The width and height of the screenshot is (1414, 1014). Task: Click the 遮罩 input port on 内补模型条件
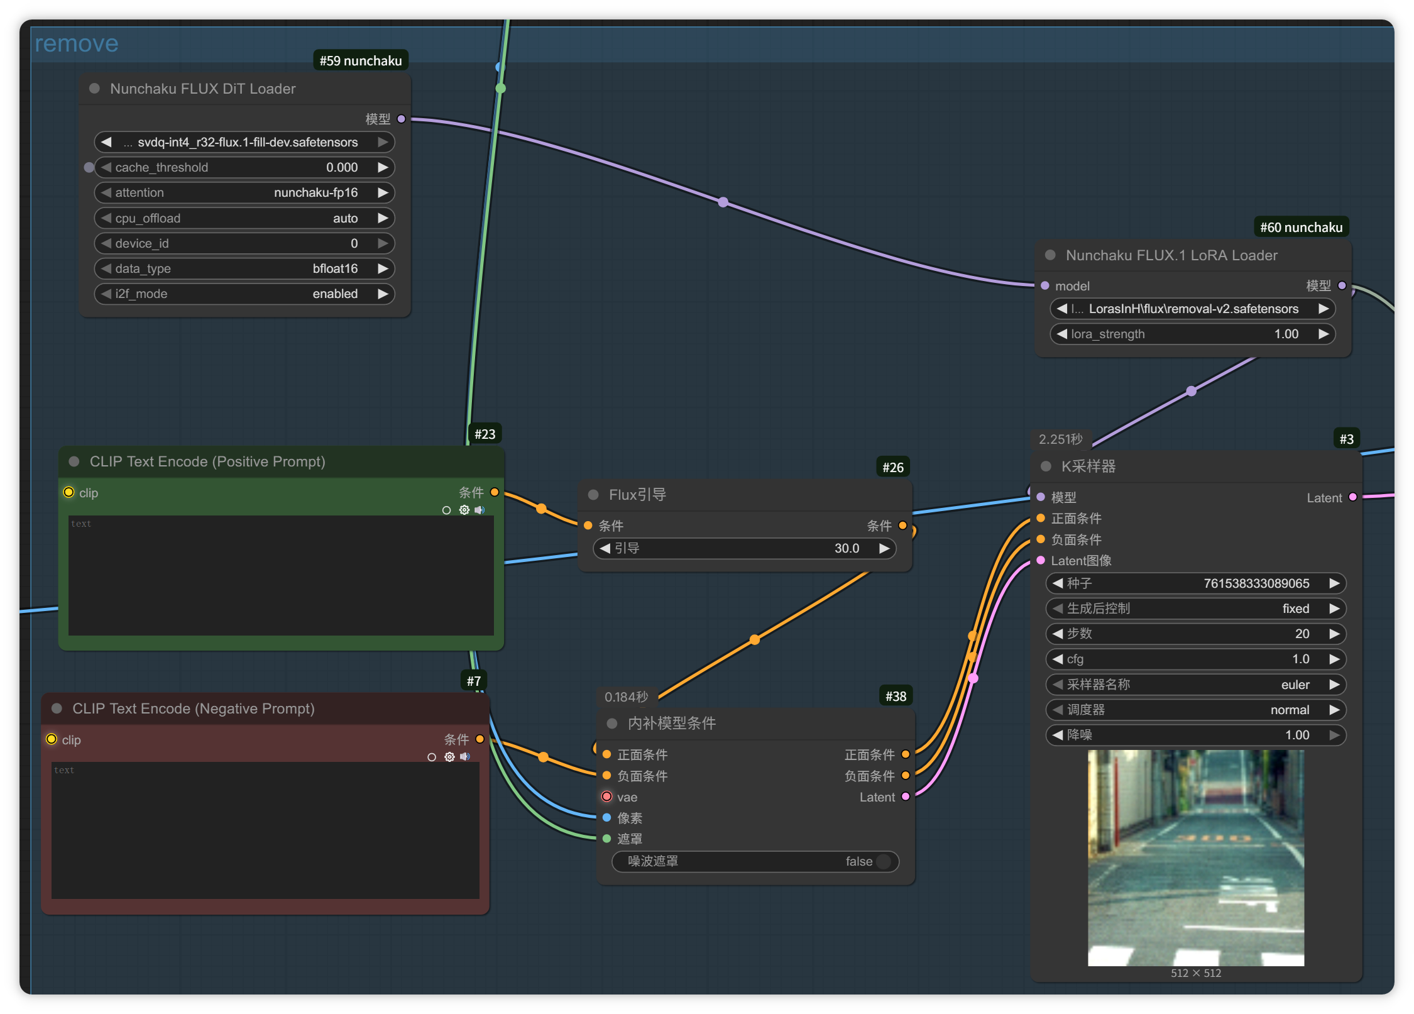point(607,839)
